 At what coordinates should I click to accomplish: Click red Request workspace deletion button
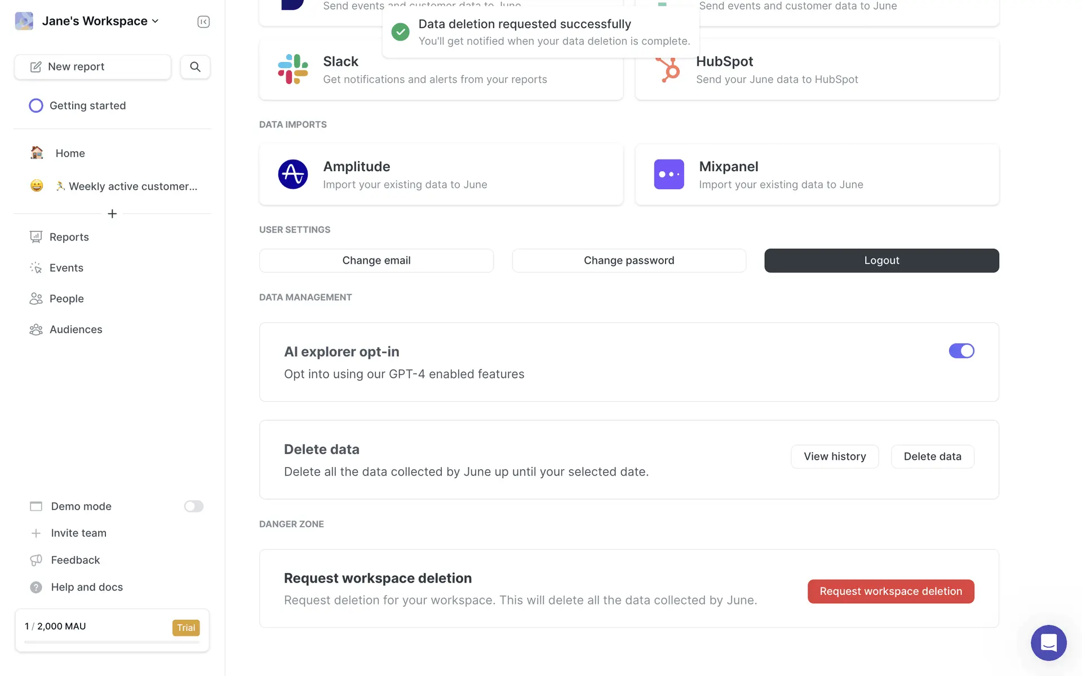(890, 591)
